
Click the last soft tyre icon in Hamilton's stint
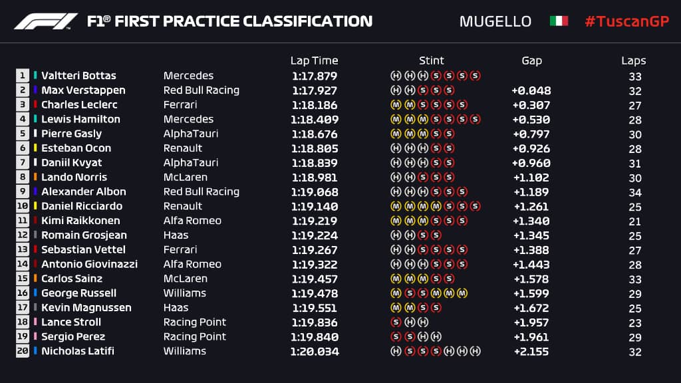[x=475, y=120]
